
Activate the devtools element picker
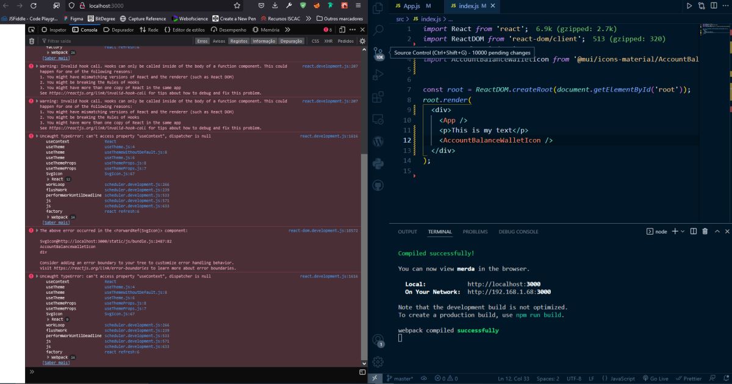31,29
